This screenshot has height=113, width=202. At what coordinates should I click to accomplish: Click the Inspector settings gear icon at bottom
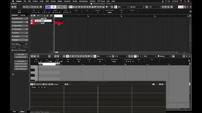13,74
